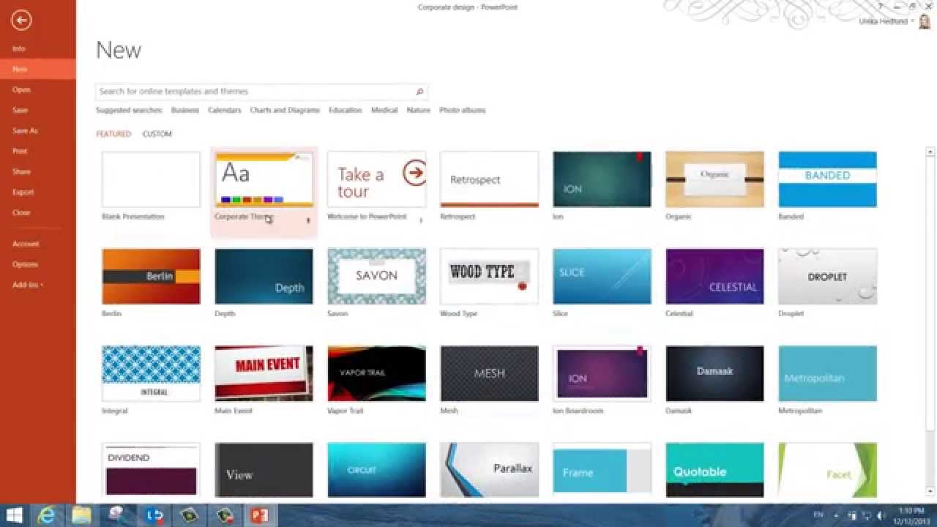This screenshot has height=527, width=937.
Task: Click Photo albums suggested search
Action: click(x=463, y=111)
